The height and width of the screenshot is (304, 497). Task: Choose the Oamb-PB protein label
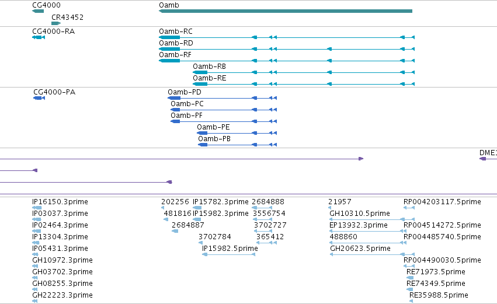pyautogui.click(x=214, y=139)
